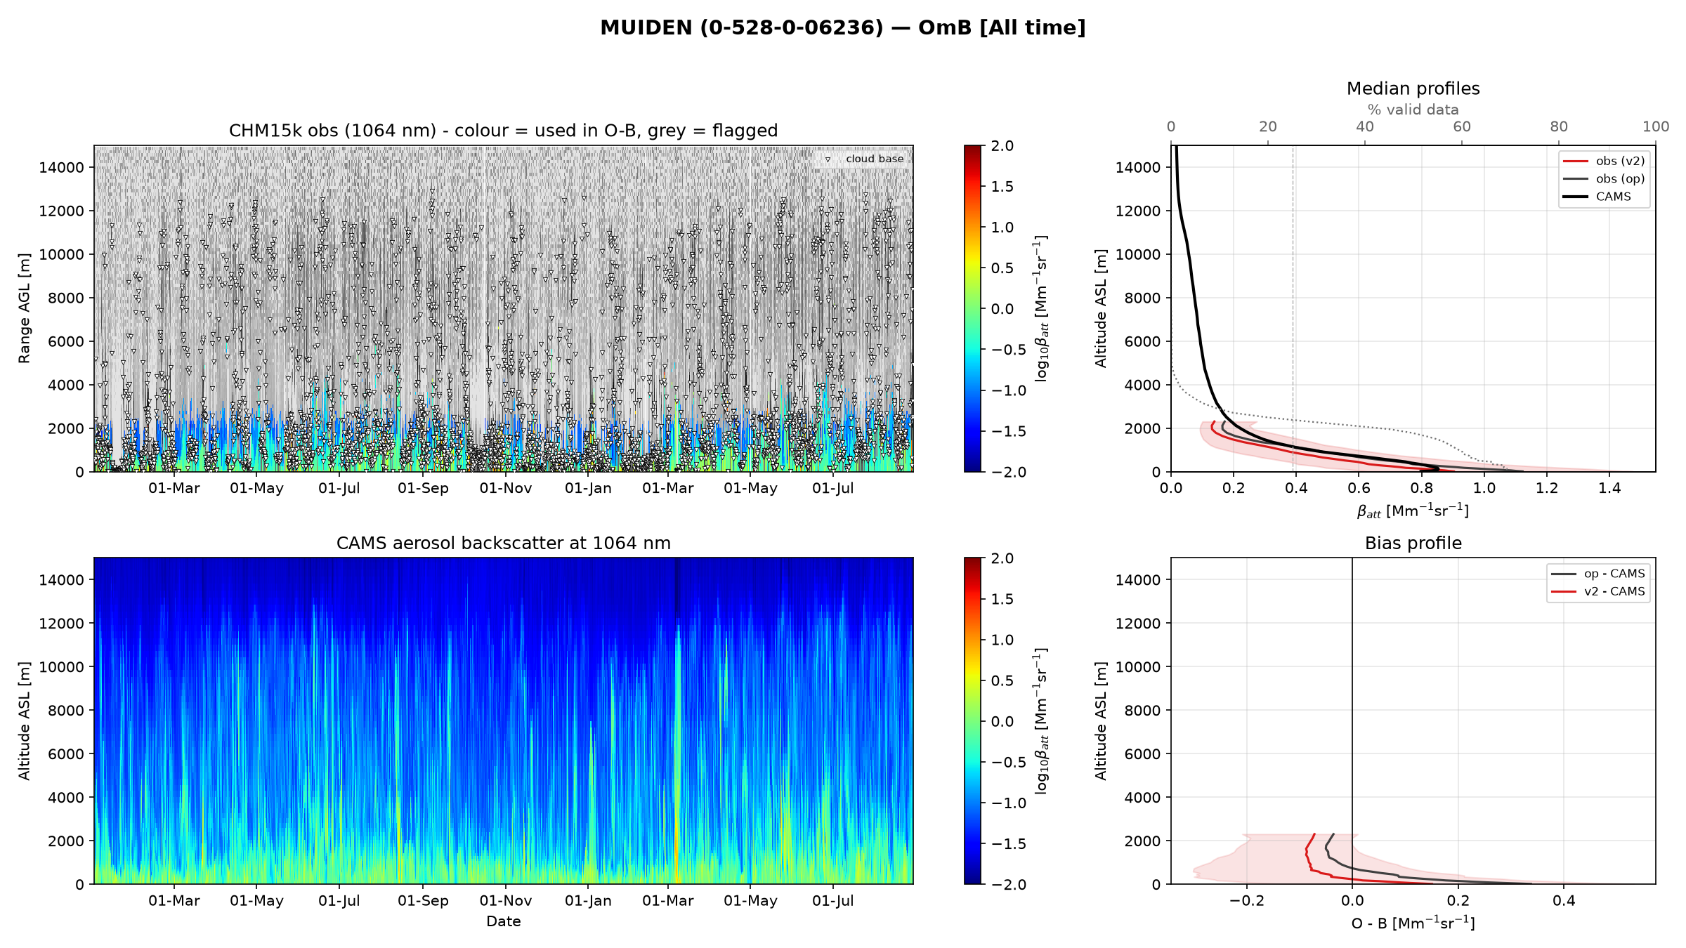Image resolution: width=1686 pixels, height=948 pixels.
Task: Click the '12000' y-tick of Bias profile plot
Action: coord(1138,624)
